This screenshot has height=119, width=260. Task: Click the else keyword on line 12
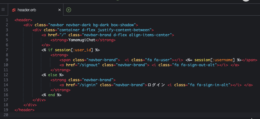[x=52, y=75]
